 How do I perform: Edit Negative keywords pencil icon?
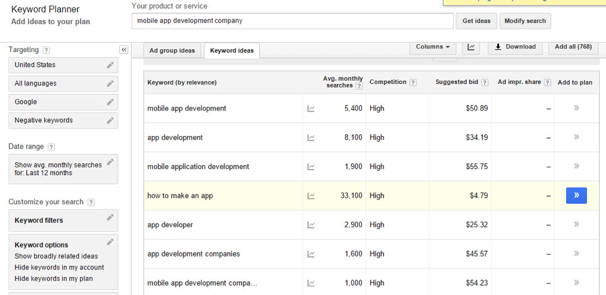pos(110,120)
